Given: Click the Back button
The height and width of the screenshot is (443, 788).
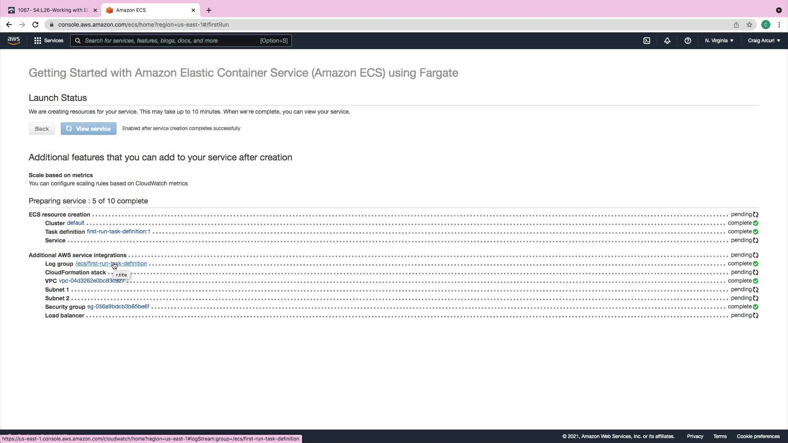Looking at the screenshot, I should click(x=42, y=129).
